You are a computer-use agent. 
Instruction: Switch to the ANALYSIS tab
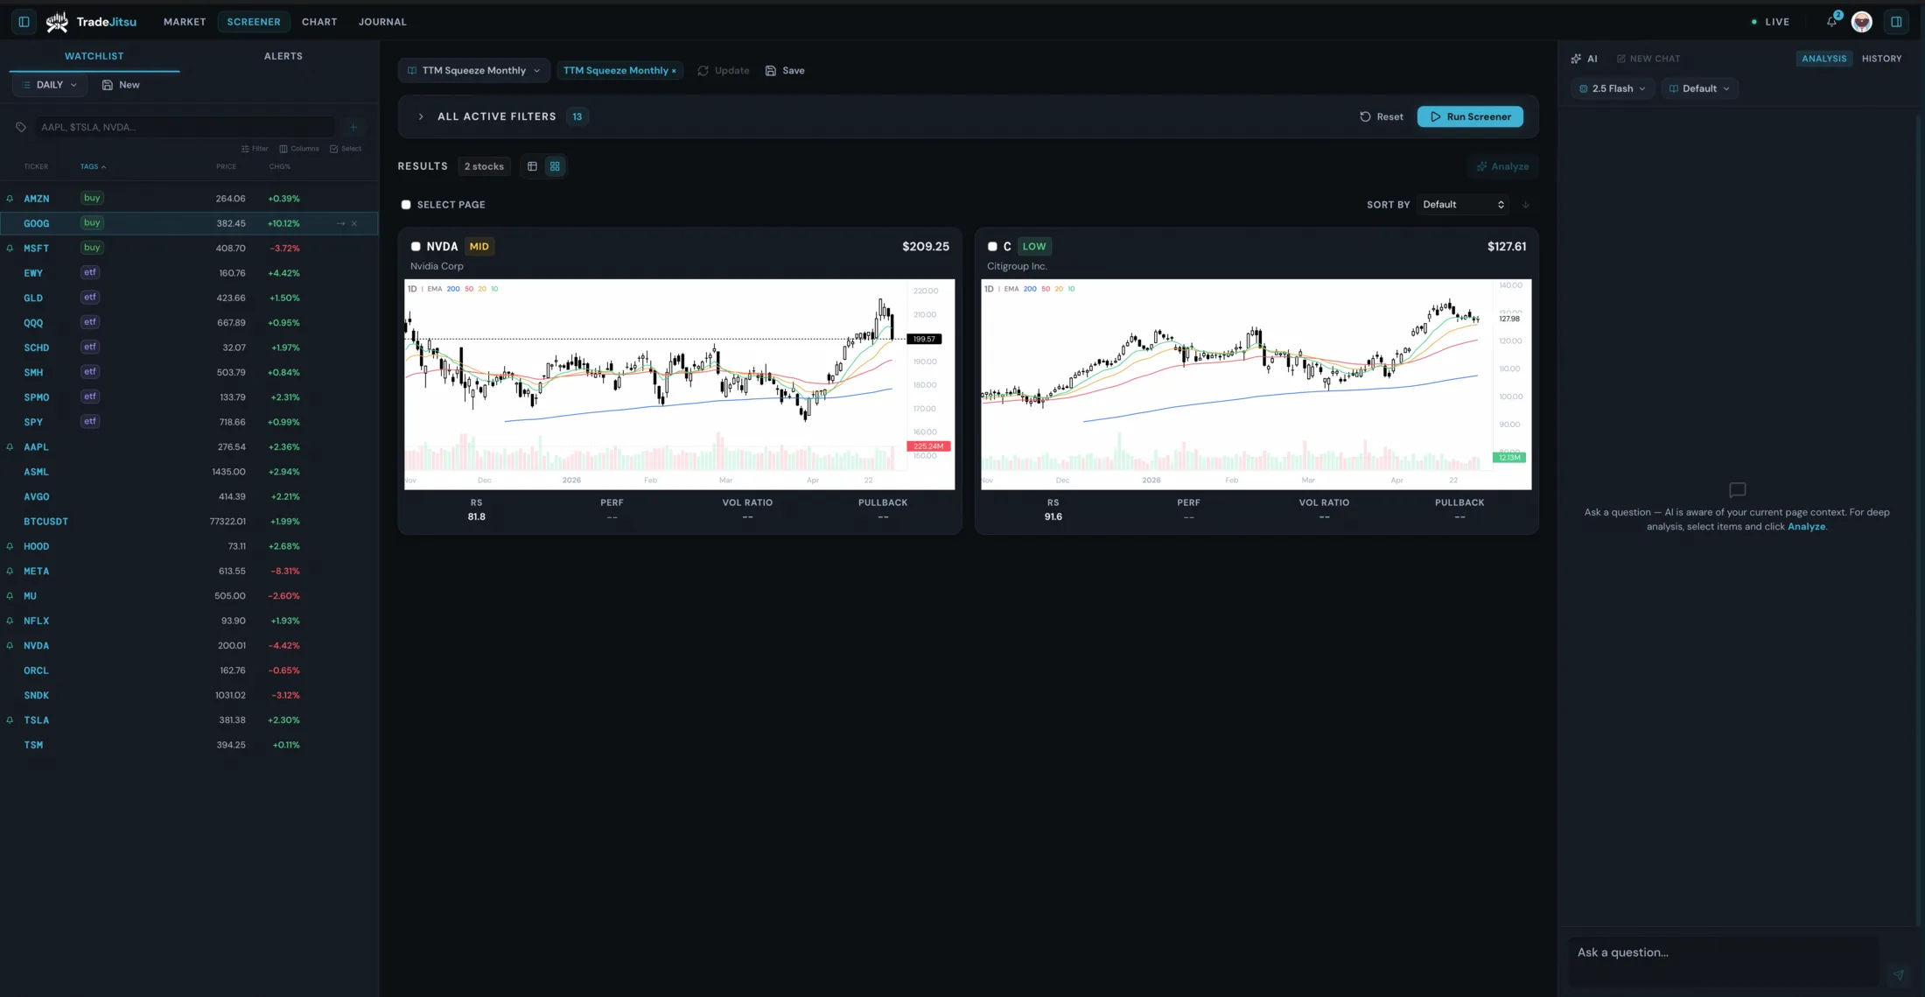tap(1823, 59)
